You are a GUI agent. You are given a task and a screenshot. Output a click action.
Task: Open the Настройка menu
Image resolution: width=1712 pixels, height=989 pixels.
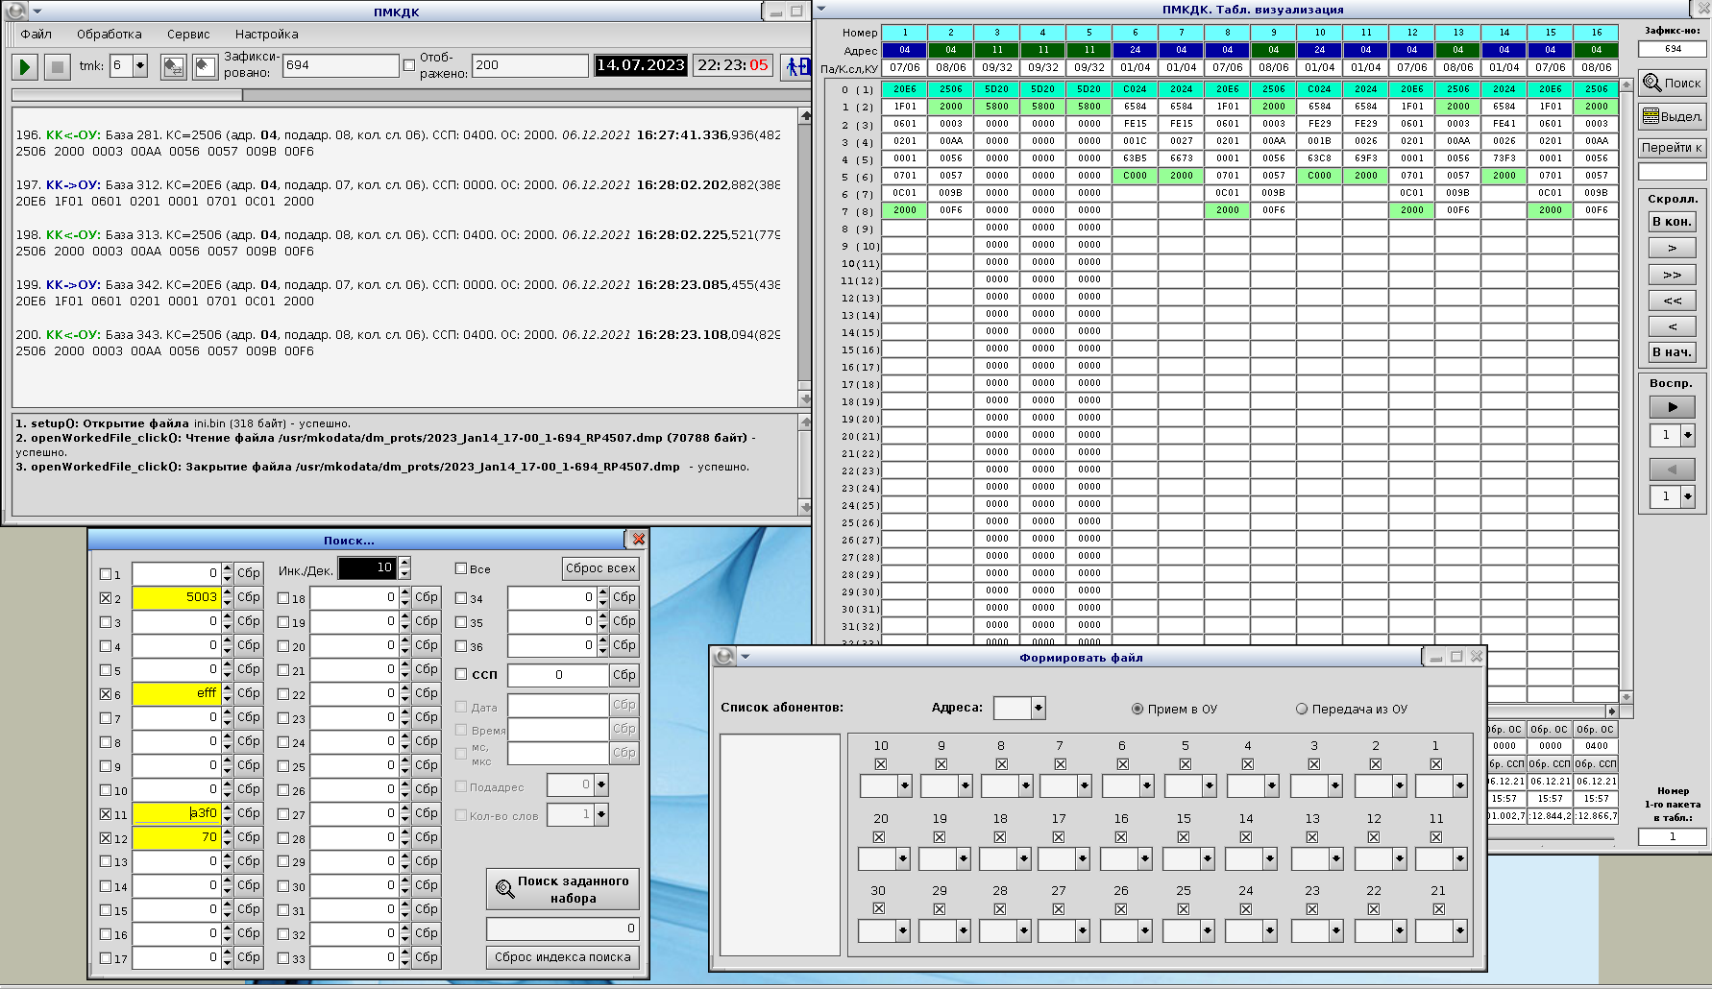[266, 34]
